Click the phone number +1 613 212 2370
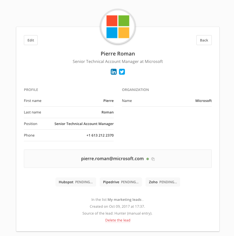Viewport: 234px width, 236px height. tap(100, 135)
